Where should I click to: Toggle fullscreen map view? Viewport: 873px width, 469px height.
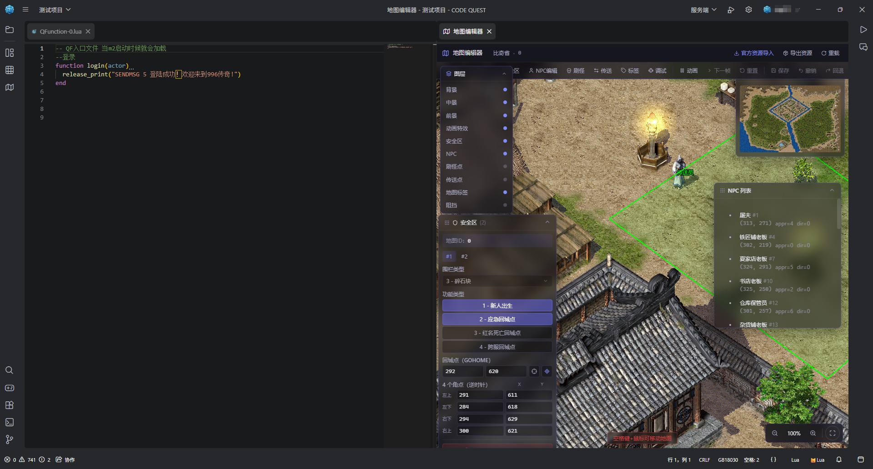833,433
